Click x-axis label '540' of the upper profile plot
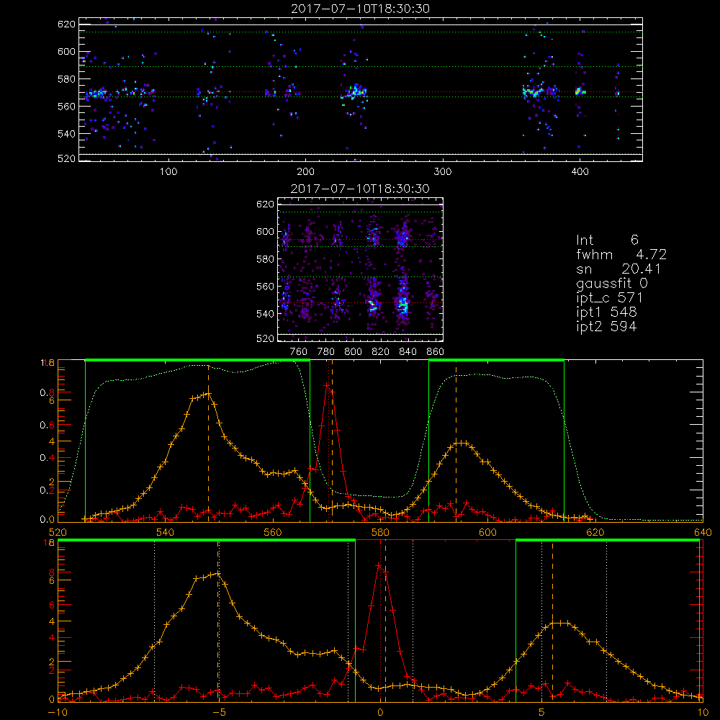This screenshot has height=720, width=720. tap(166, 532)
